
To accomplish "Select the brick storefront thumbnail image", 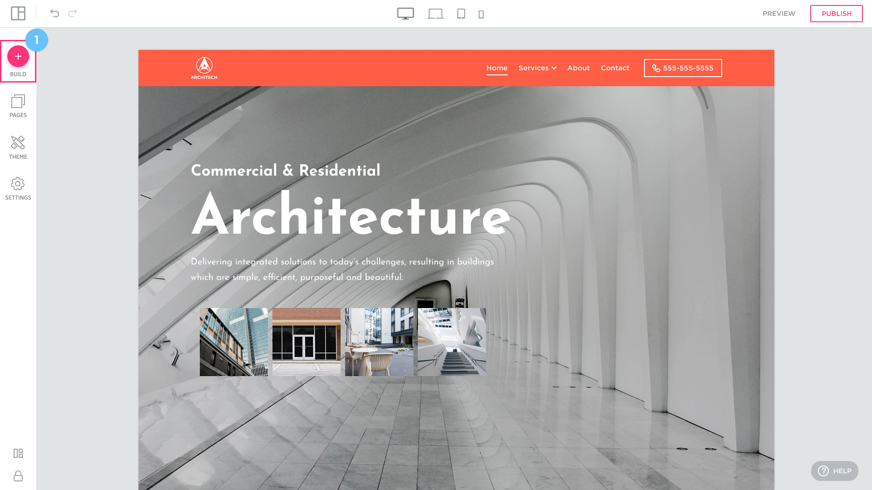I will 307,342.
